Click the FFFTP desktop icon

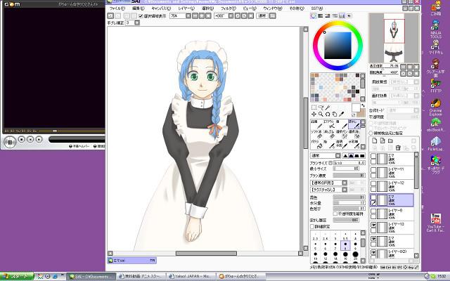436,86
